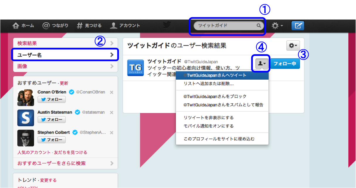Click Conan O'Brien's avatar
Image resolution: width=356 pixels, height=188 pixels.
26,98
